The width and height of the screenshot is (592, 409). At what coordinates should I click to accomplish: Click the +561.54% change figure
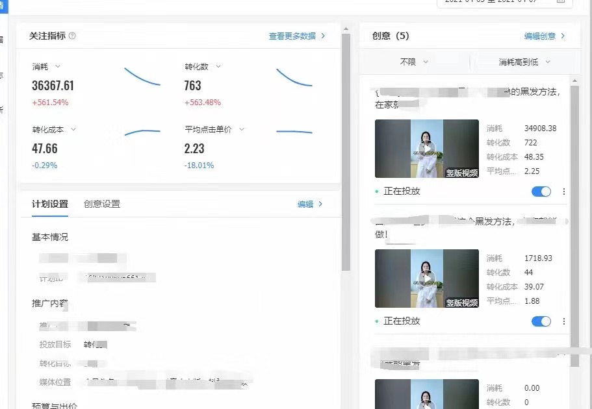pyautogui.click(x=50, y=103)
